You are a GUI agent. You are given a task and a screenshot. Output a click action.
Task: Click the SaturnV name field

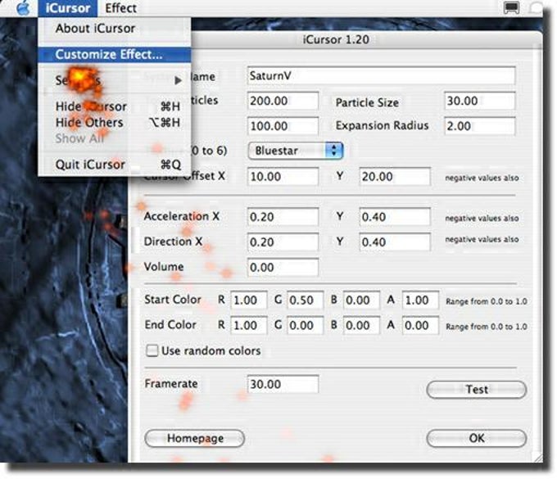[x=381, y=75]
